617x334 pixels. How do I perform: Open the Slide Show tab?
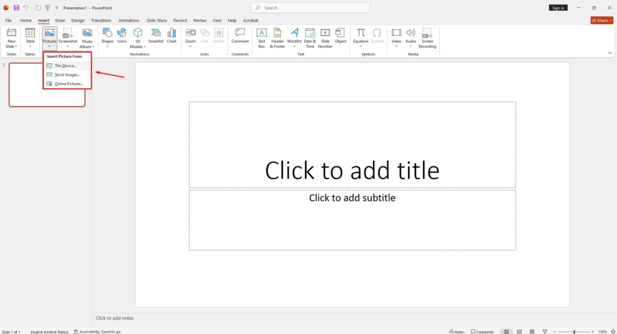(x=157, y=20)
